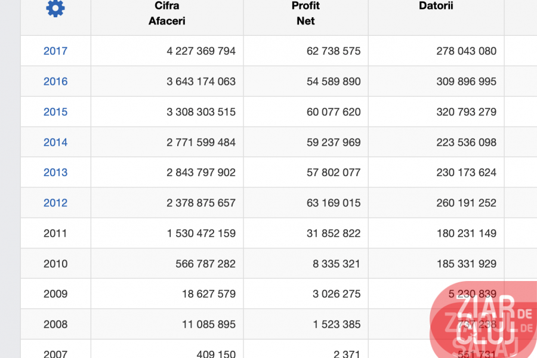The image size is (537, 358).
Task: Click the 2012 year link
Action: [x=55, y=203]
